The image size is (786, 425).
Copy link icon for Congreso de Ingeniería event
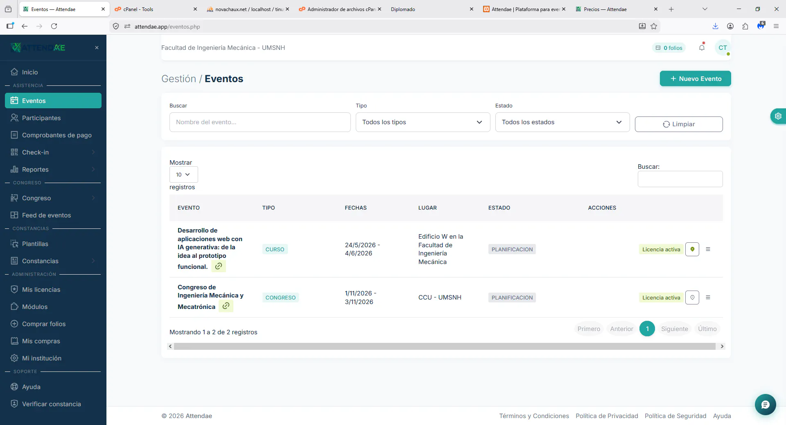226,306
